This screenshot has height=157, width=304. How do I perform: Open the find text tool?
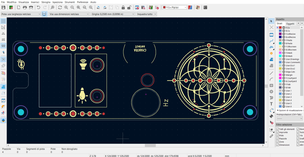(x=52, y=7)
